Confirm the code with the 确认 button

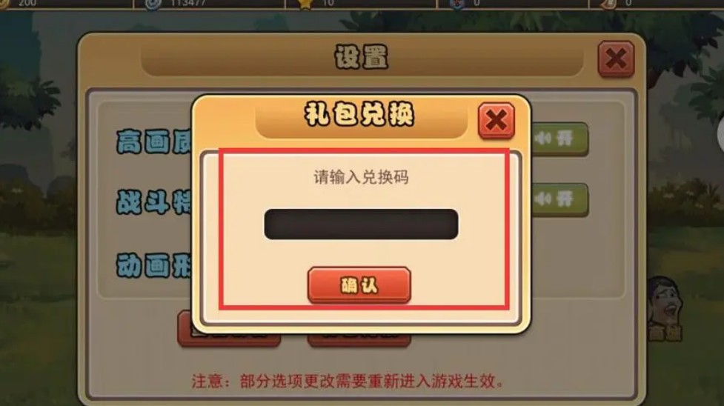point(359,285)
